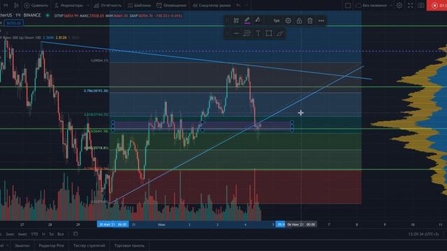Image resolution: width=447 pixels, height=251 pixels.
Task: Open the chart interval 1Ч selector
Action: [6, 6]
